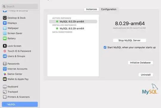
Task: Click the Initialize Database button
Action: click(x=140, y=63)
